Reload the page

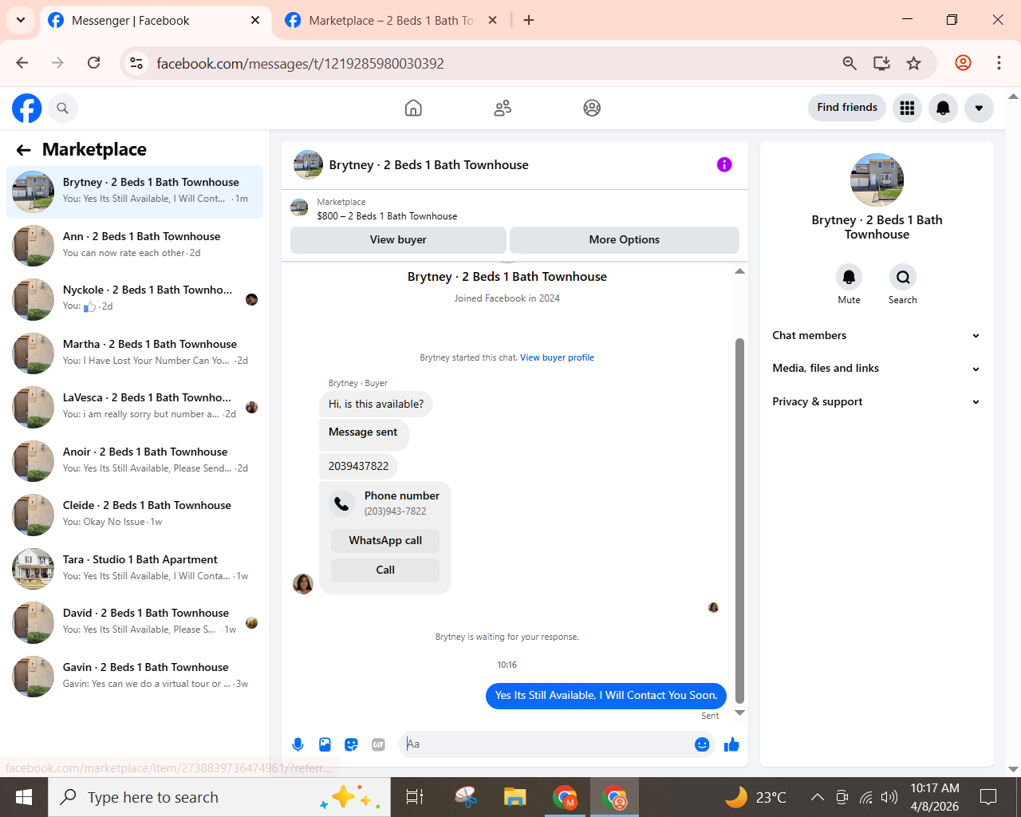tap(93, 63)
